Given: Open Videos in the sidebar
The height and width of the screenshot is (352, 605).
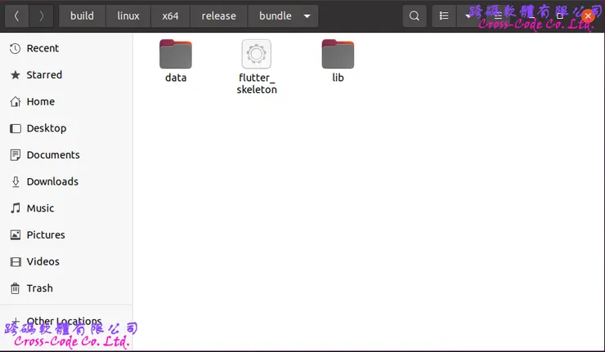Looking at the screenshot, I should point(66,261).
